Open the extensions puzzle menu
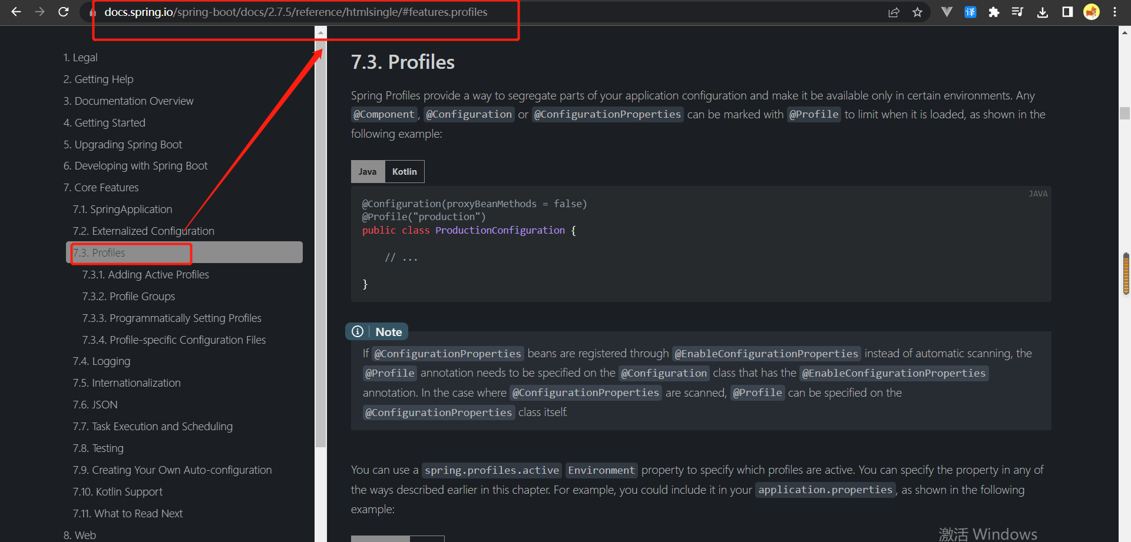 pyautogui.click(x=994, y=12)
